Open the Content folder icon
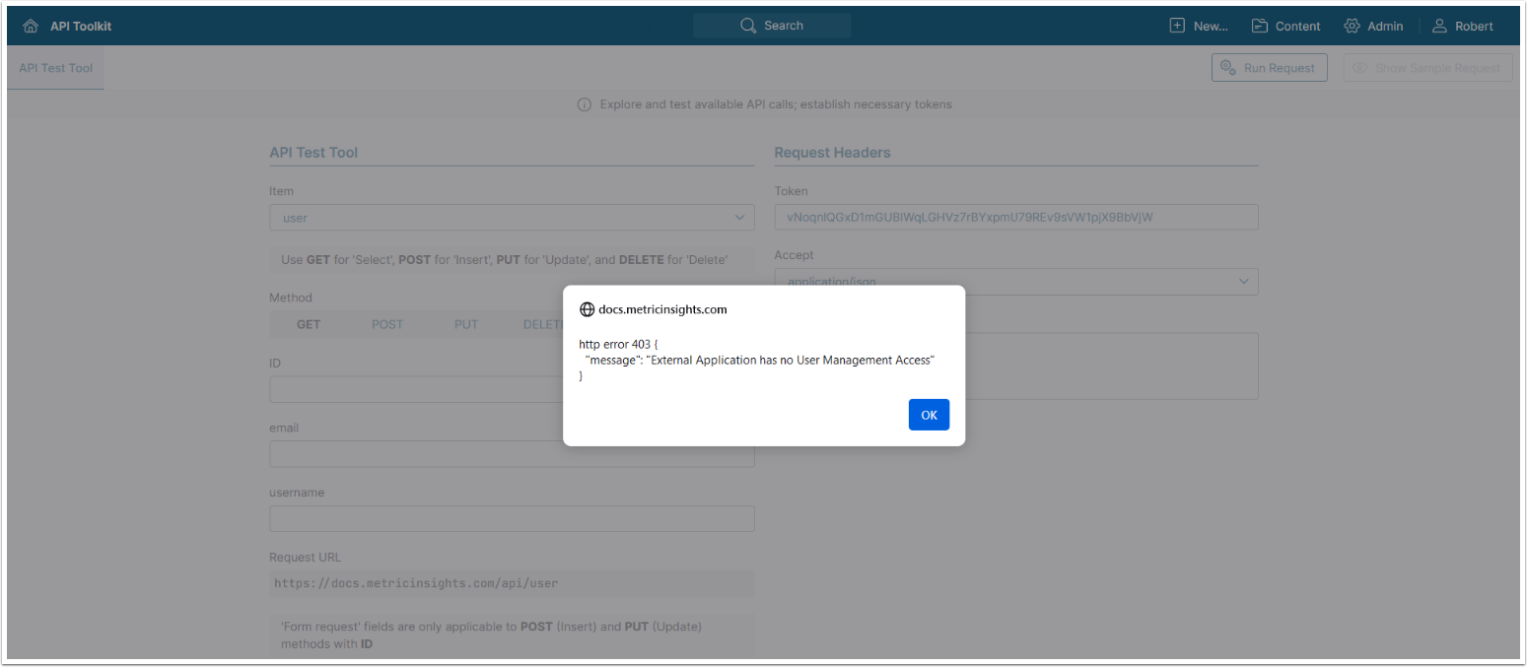The height and width of the screenshot is (667, 1527). 1260,26
